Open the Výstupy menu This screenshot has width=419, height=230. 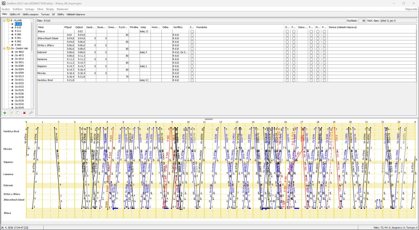point(29,9)
